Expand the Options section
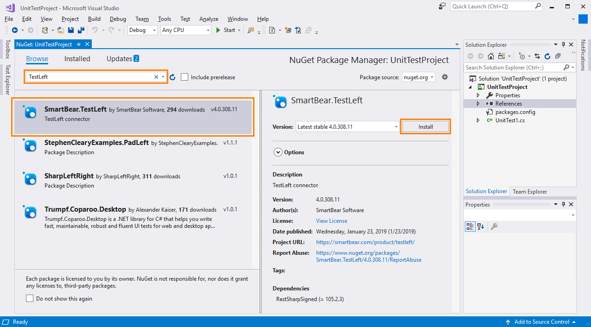Viewport: 591px width, 327px height. 278,152
